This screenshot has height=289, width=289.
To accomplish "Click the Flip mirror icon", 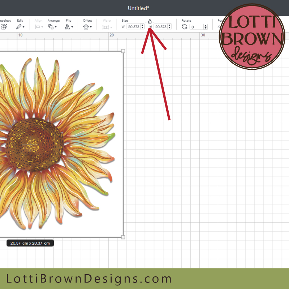I will pos(67,27).
